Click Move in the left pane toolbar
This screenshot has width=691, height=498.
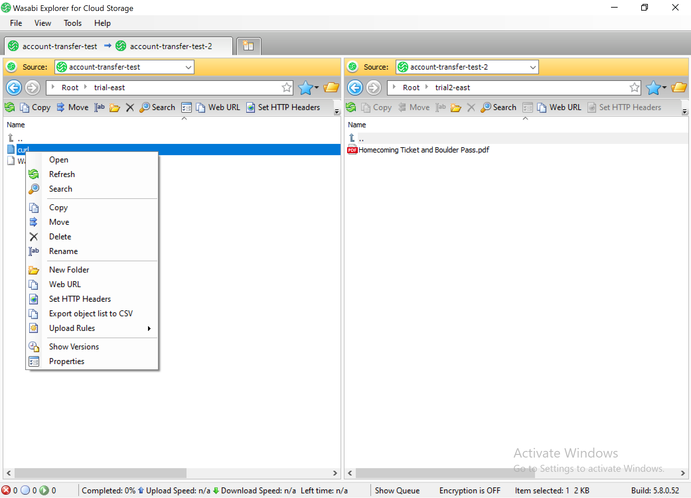[73, 107]
